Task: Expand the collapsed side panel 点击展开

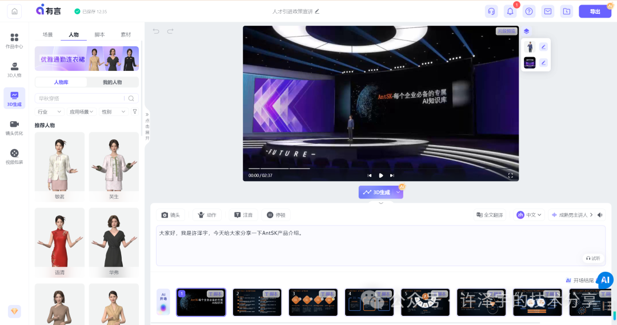Action: coord(147,126)
